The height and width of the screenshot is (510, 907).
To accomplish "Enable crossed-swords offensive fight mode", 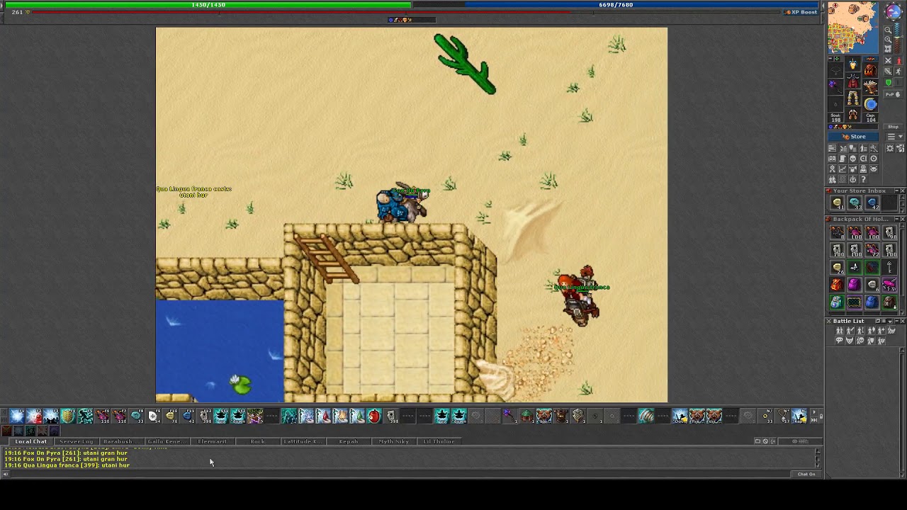I will coord(888,61).
